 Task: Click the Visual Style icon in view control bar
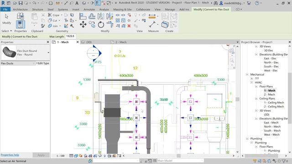point(76,156)
